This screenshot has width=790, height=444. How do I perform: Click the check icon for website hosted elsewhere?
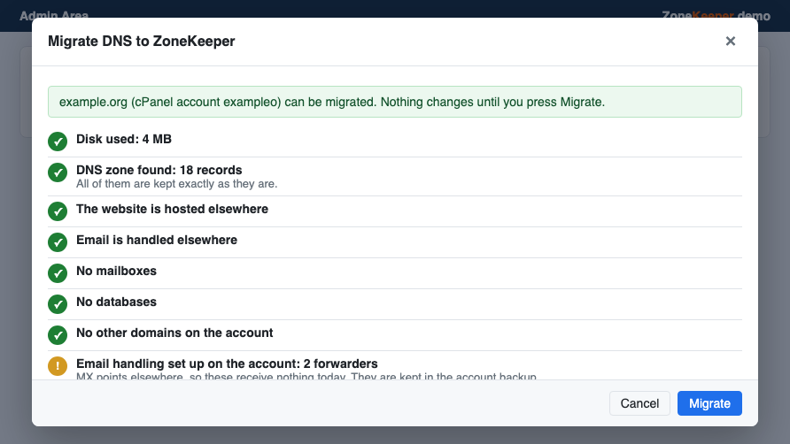pos(58,211)
